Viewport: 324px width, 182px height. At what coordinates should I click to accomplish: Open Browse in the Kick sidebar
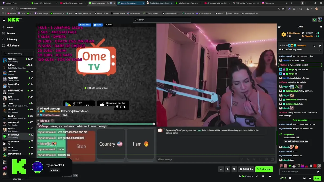11,33
